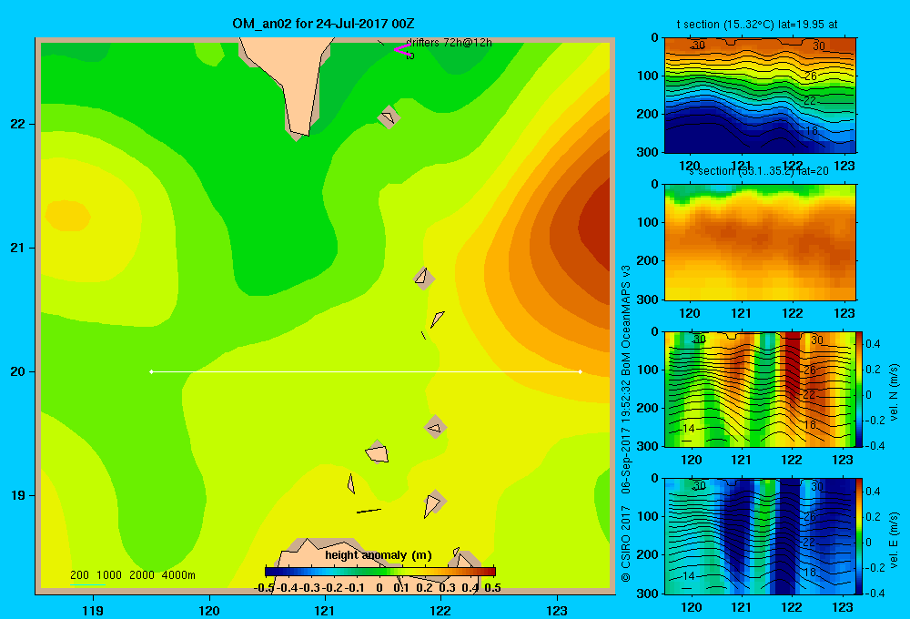Open the temperature section plot
This screenshot has width=910, height=619.
click(x=760, y=96)
